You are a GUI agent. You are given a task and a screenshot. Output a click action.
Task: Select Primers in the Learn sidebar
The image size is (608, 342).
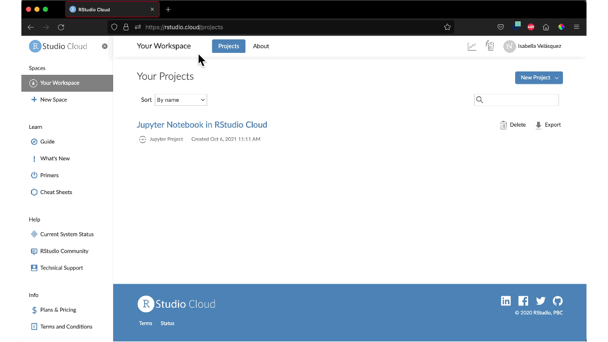click(49, 175)
